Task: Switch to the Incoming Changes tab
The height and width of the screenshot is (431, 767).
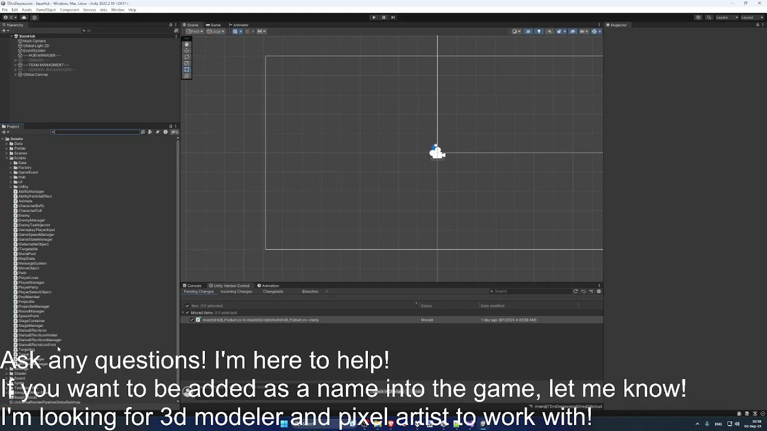Action: click(x=236, y=292)
